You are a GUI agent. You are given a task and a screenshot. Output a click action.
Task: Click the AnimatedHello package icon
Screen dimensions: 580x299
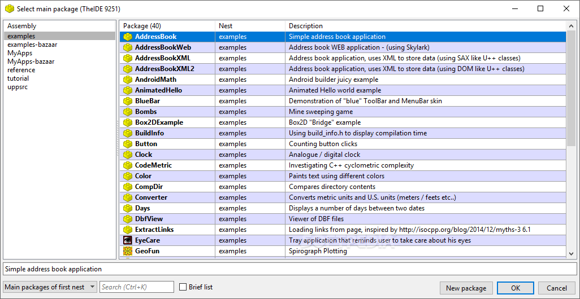point(128,90)
